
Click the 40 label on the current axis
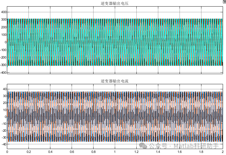[5, 89]
